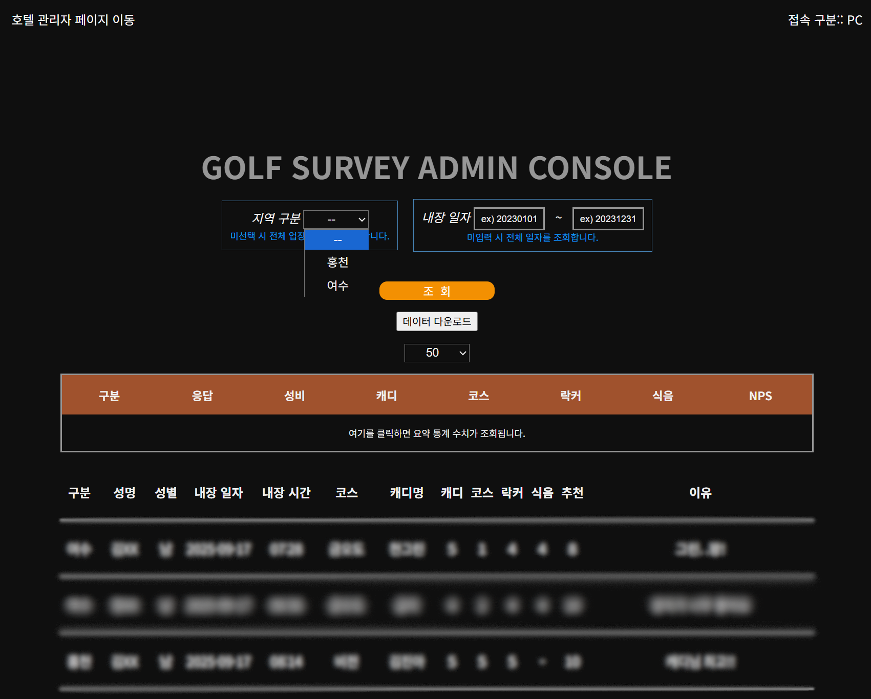The image size is (871, 699).
Task: Click the 캐디 summary column header
Action: (387, 396)
